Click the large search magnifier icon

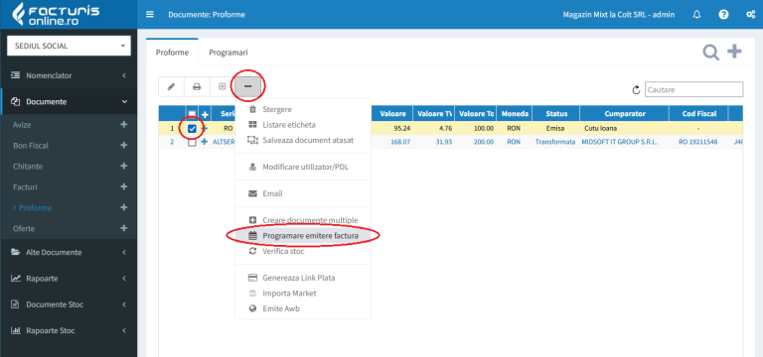(711, 52)
